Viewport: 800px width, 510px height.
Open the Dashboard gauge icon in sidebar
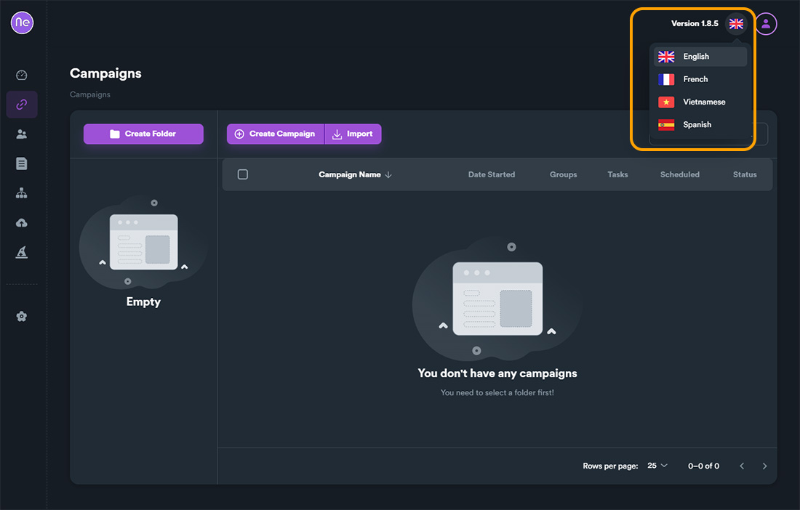pos(21,75)
